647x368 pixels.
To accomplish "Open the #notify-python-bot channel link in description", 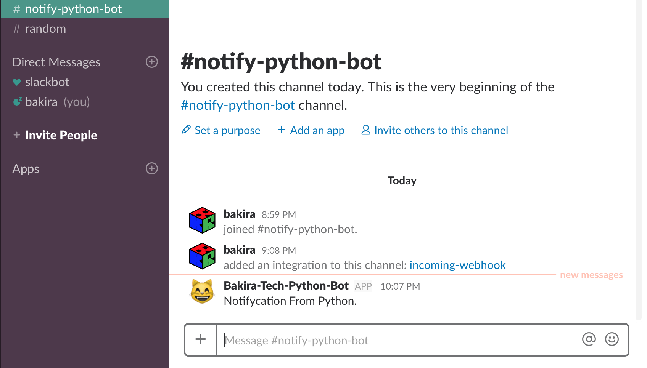I will (238, 105).
